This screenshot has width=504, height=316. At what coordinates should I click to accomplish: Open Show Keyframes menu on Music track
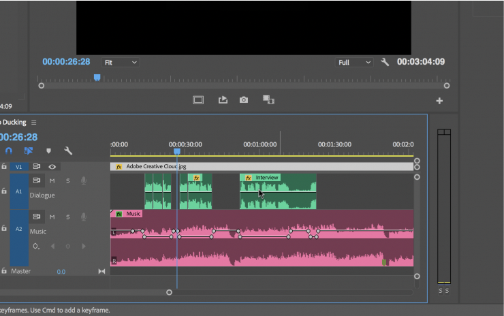click(36, 247)
